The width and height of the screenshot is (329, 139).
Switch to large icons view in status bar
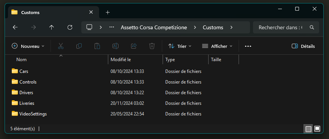(317, 128)
